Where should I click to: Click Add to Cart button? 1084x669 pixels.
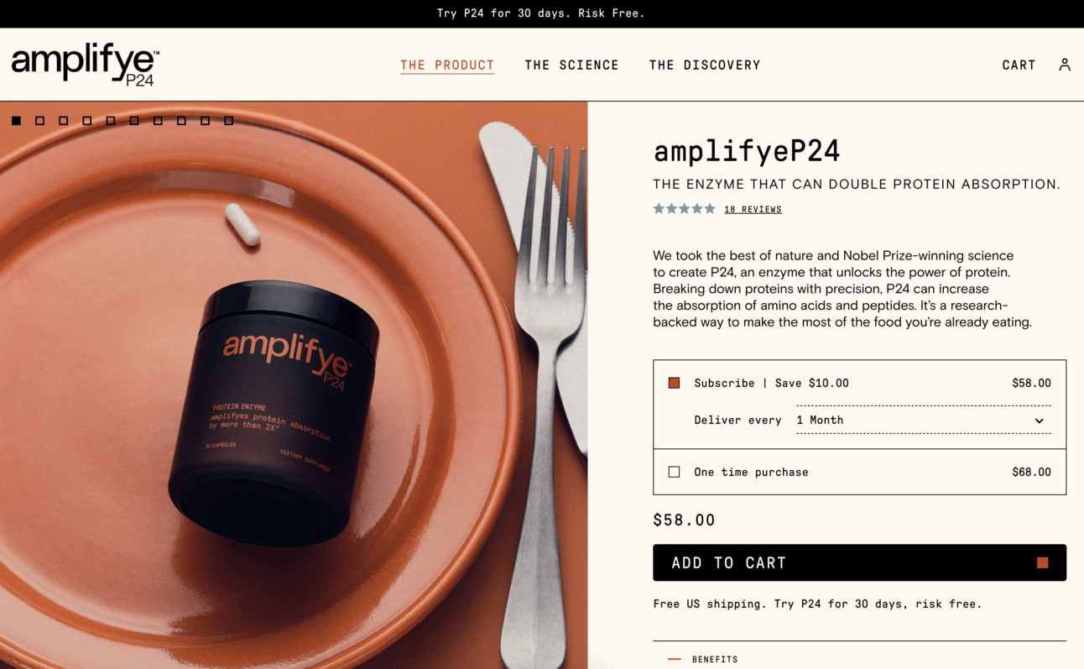click(x=859, y=562)
